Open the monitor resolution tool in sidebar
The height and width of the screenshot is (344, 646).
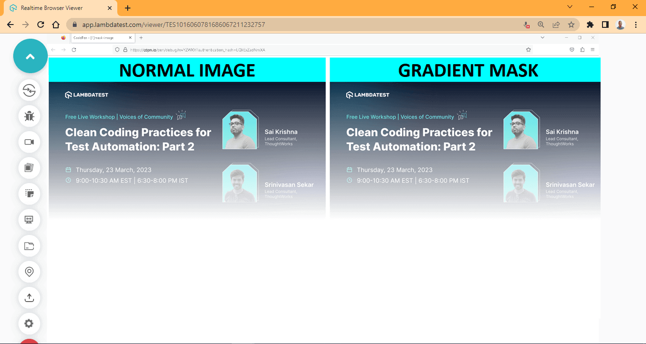pyautogui.click(x=29, y=219)
